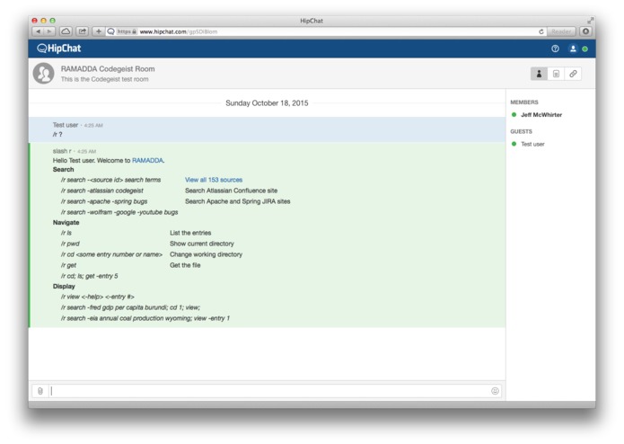Click the browser address bar URL

(x=179, y=31)
